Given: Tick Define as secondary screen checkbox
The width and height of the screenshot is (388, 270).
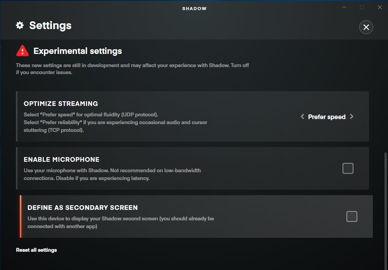Looking at the screenshot, I should pyautogui.click(x=351, y=216).
